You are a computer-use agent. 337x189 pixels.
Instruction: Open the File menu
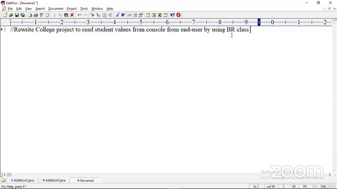tap(10, 9)
